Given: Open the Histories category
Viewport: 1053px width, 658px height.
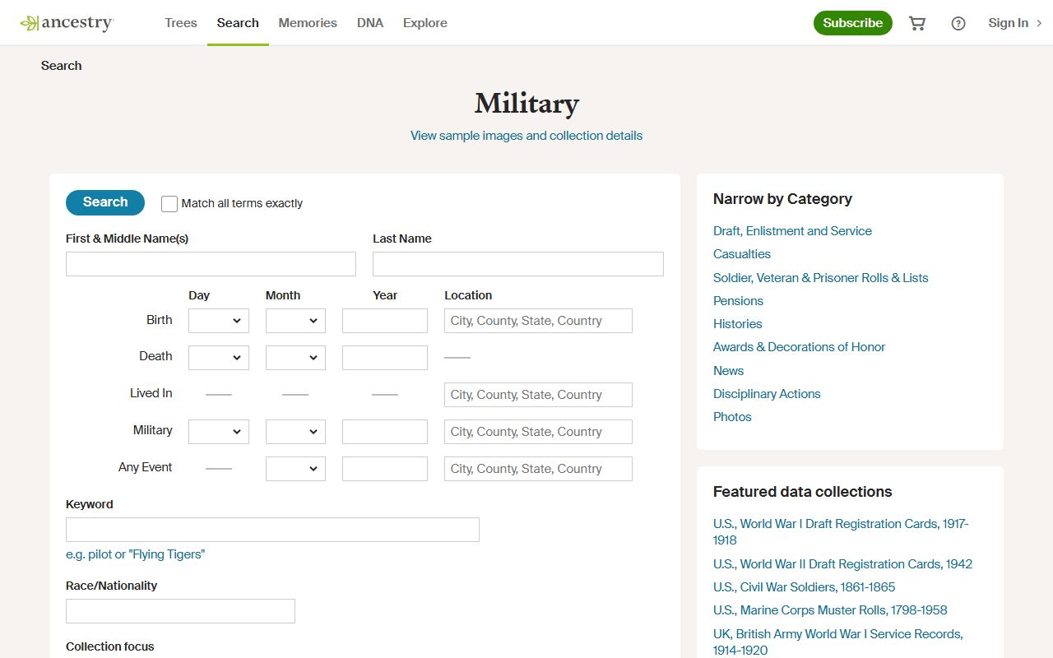Looking at the screenshot, I should click(737, 324).
